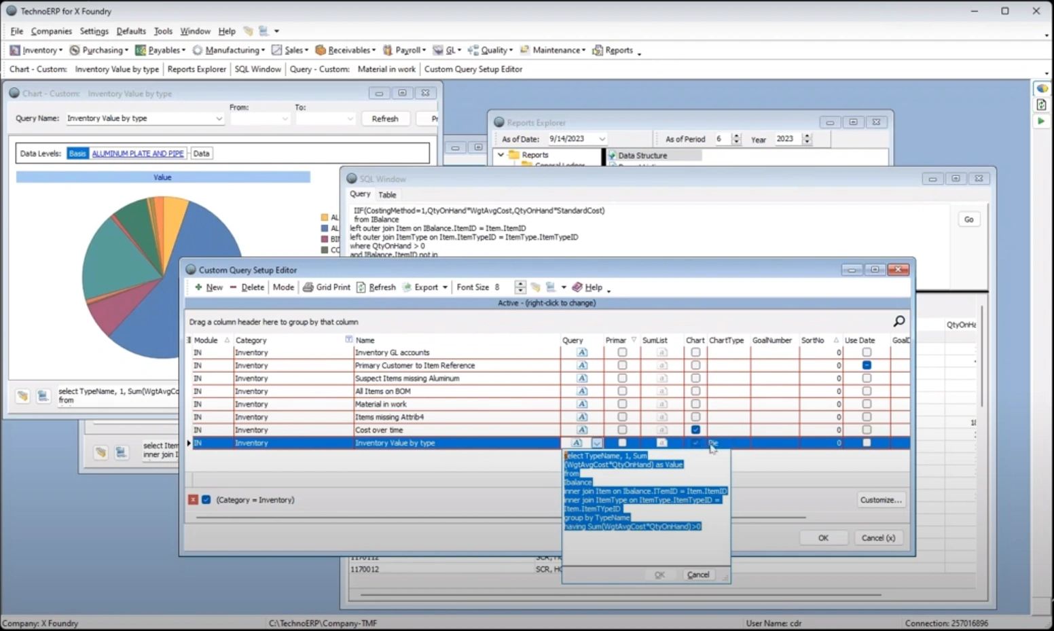Open the Query Name dropdown
This screenshot has height=631, width=1054.
(219, 119)
